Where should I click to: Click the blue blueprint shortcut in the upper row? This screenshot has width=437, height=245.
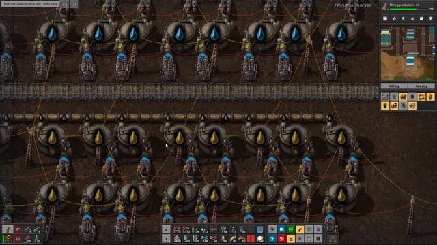point(281,229)
